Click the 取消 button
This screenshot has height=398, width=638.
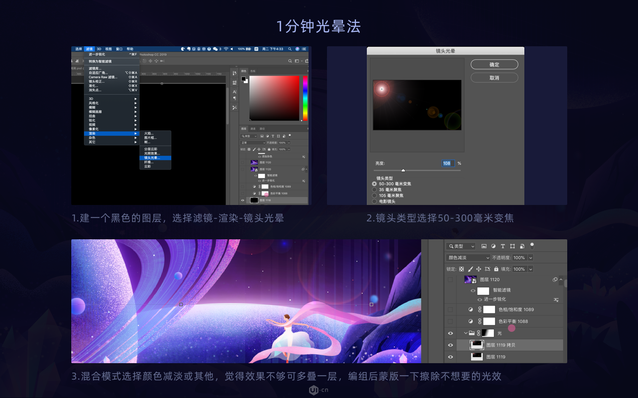tap(494, 78)
